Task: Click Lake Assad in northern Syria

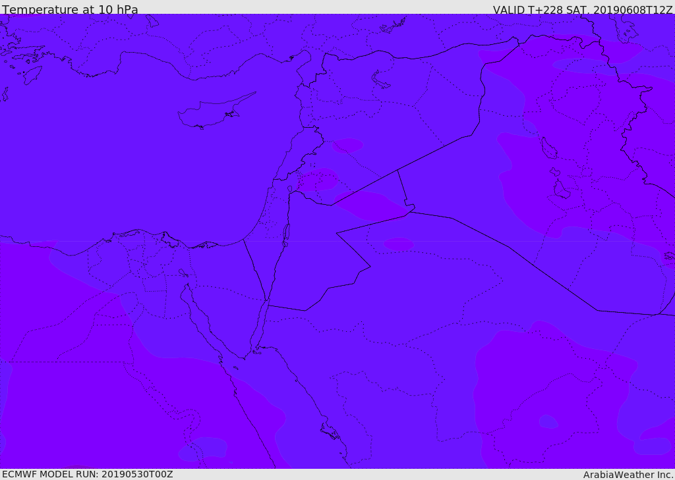Action: click(x=380, y=80)
